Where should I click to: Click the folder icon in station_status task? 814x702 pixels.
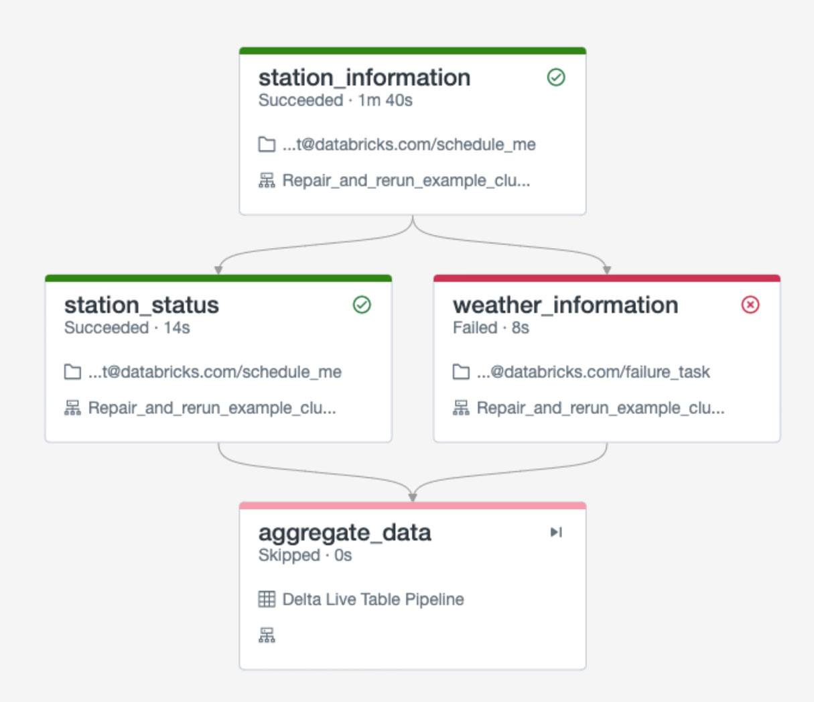(x=72, y=372)
